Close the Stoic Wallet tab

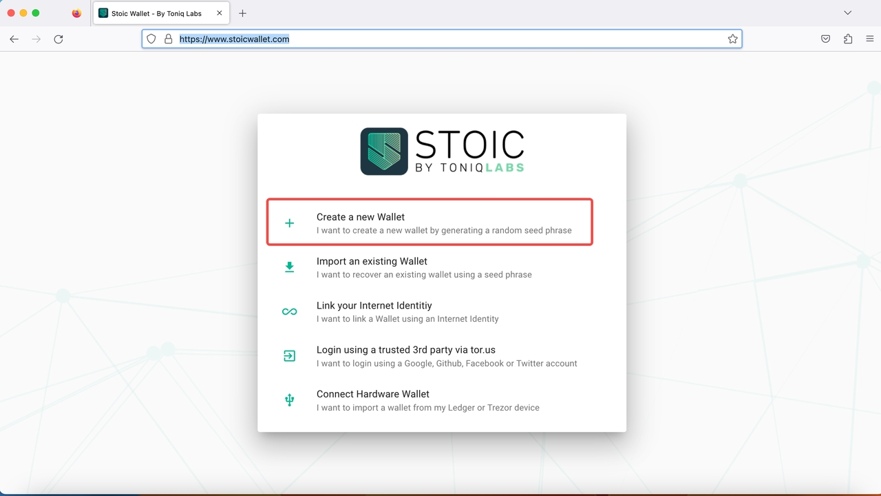220,13
